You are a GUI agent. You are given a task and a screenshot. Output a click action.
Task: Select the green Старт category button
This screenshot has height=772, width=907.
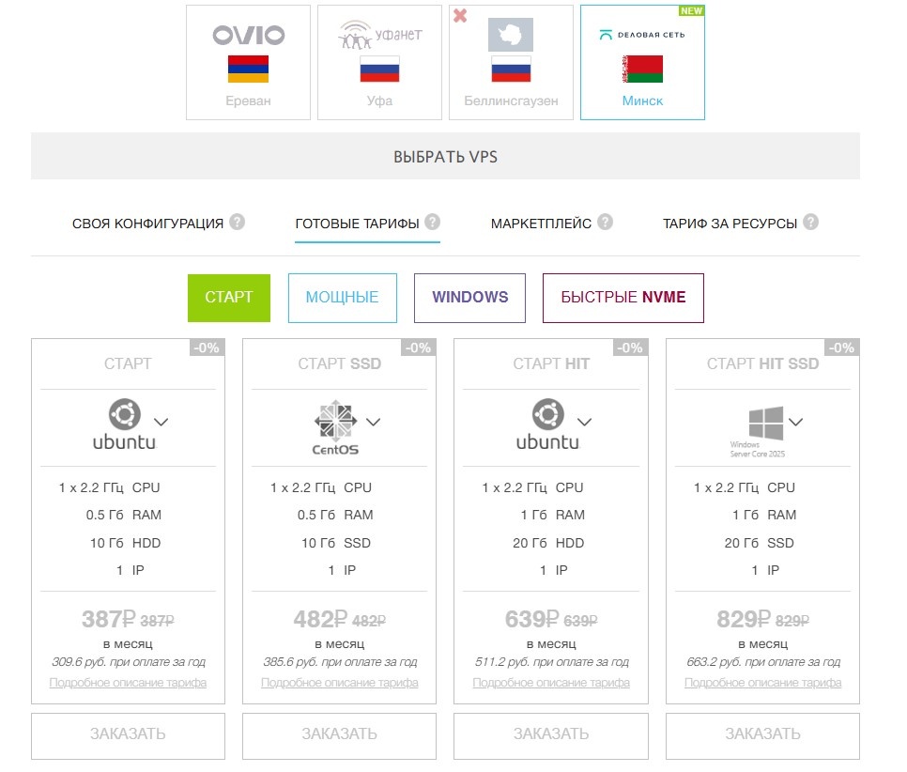coord(229,298)
